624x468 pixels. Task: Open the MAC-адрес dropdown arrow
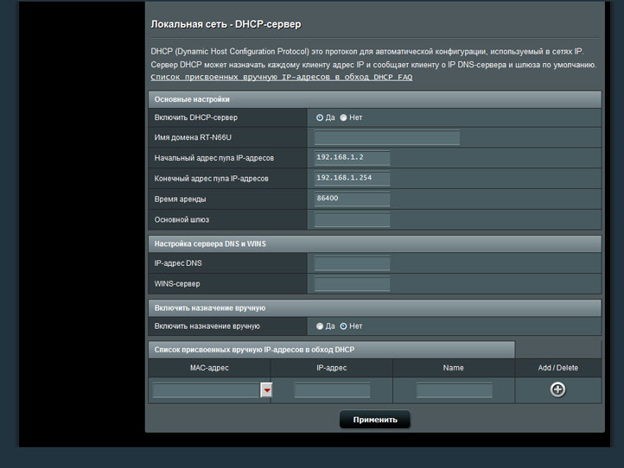click(x=266, y=390)
